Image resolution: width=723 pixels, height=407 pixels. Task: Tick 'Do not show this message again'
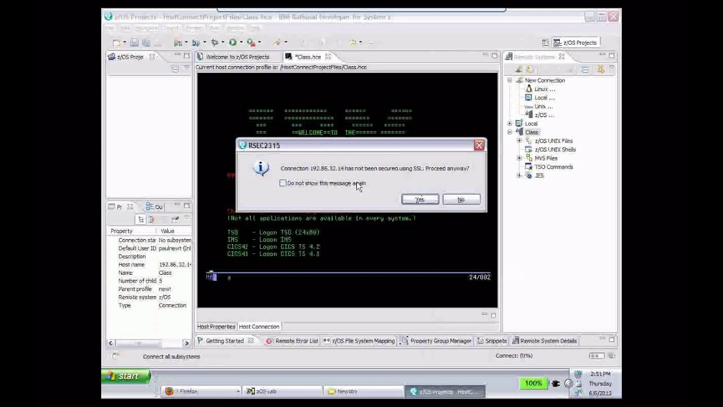(283, 183)
